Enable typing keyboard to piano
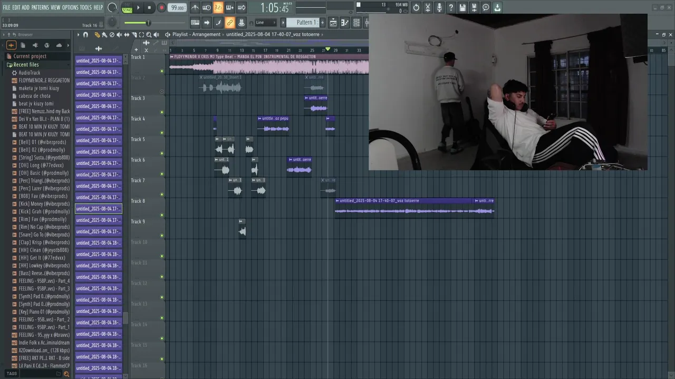Image resolution: width=675 pixels, height=379 pixels. (195, 23)
